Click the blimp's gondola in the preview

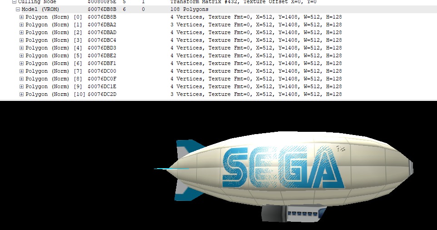294,213
